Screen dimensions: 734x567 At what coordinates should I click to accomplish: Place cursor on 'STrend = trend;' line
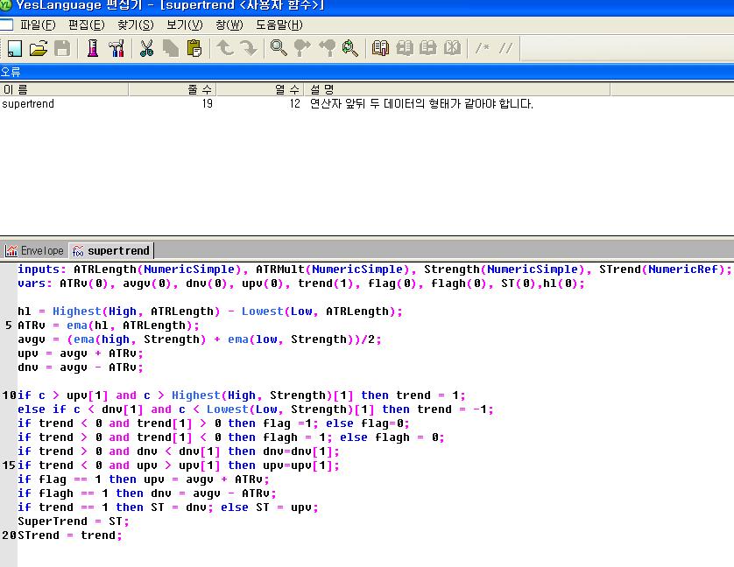click(x=70, y=535)
